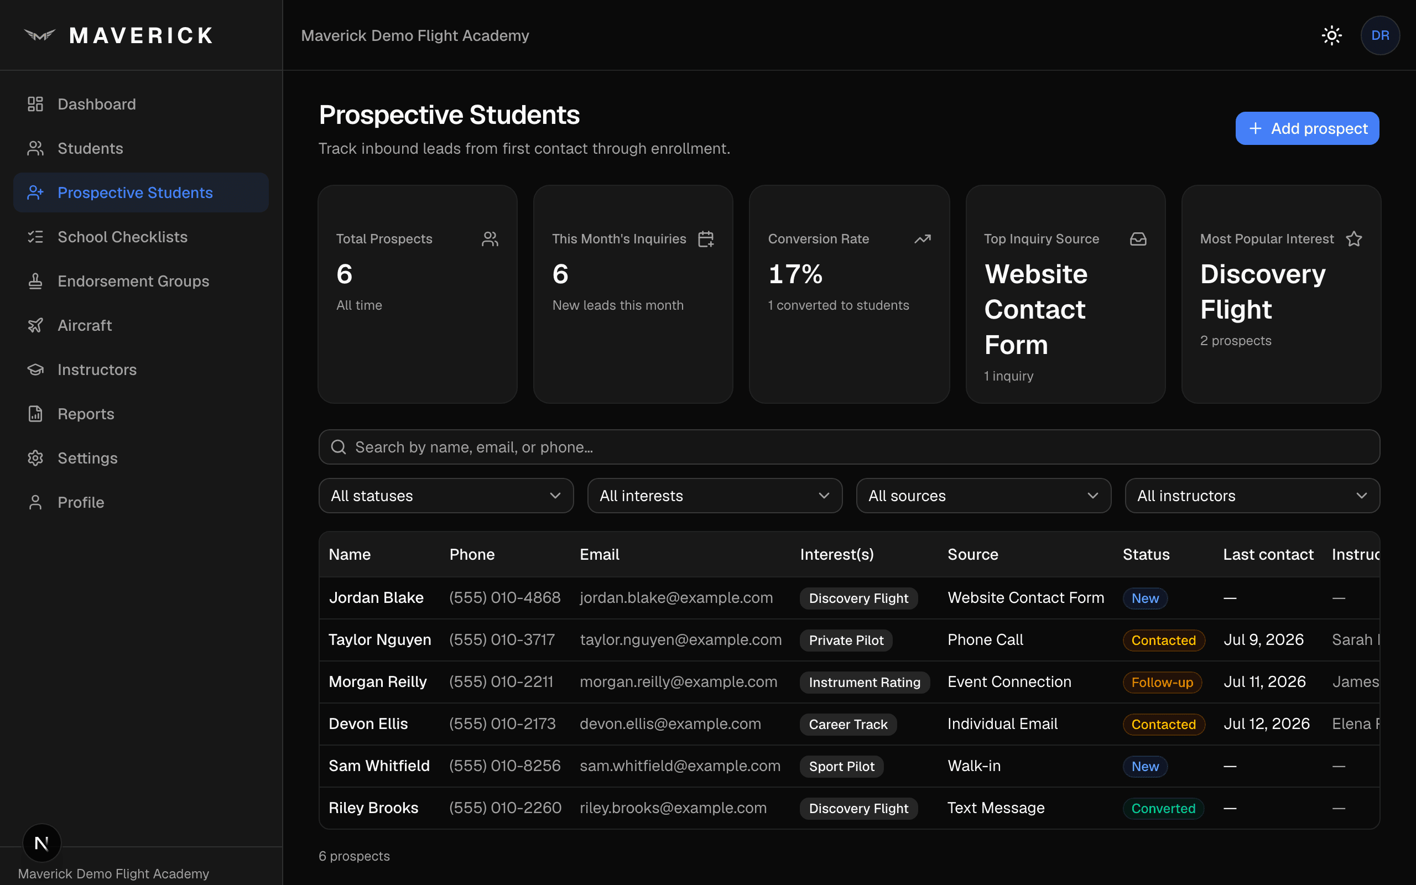Image resolution: width=1416 pixels, height=885 pixels.
Task: Open Profile from the sidebar
Action: point(141,502)
